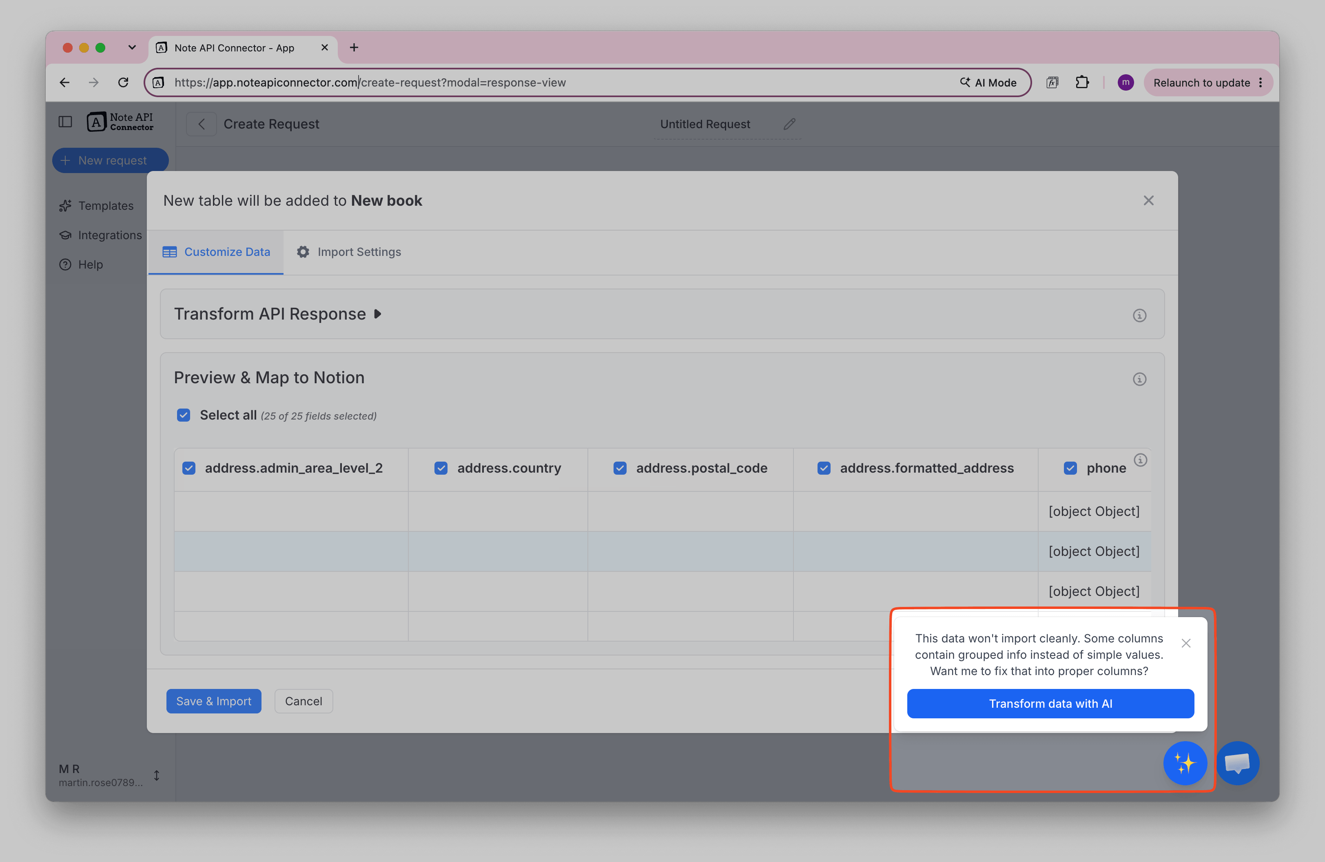1325x862 pixels.
Task: Uncheck address.postal_code field
Action: [620, 468]
